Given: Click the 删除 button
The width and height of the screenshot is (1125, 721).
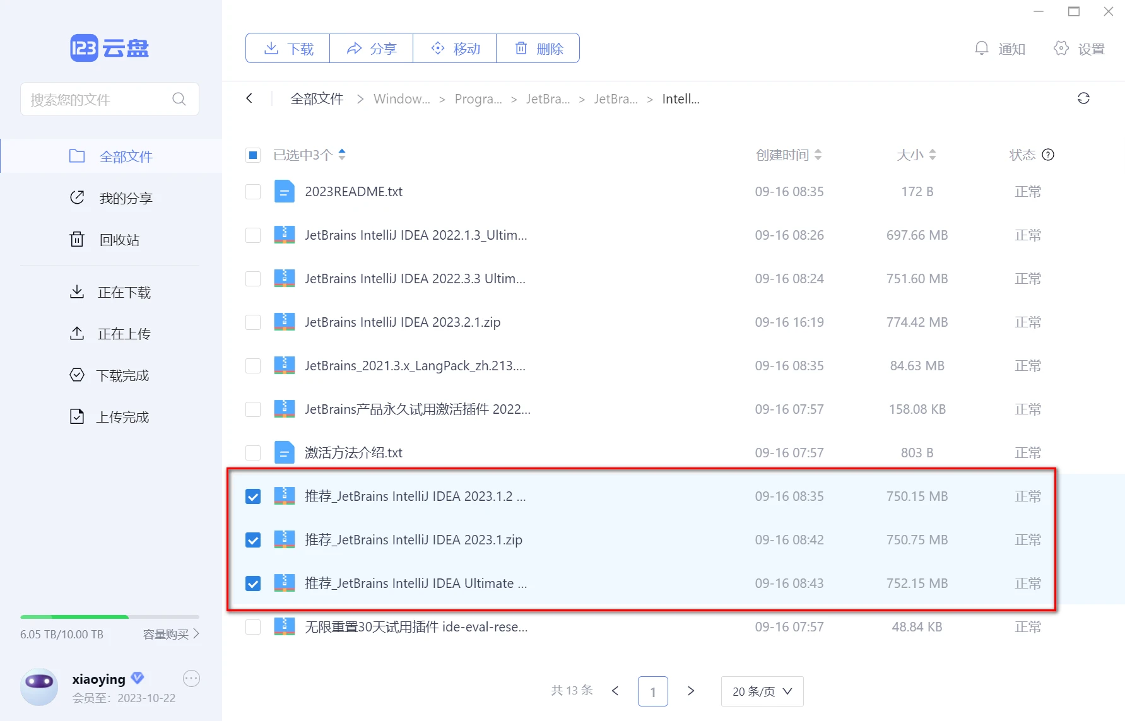Looking at the screenshot, I should coord(538,48).
